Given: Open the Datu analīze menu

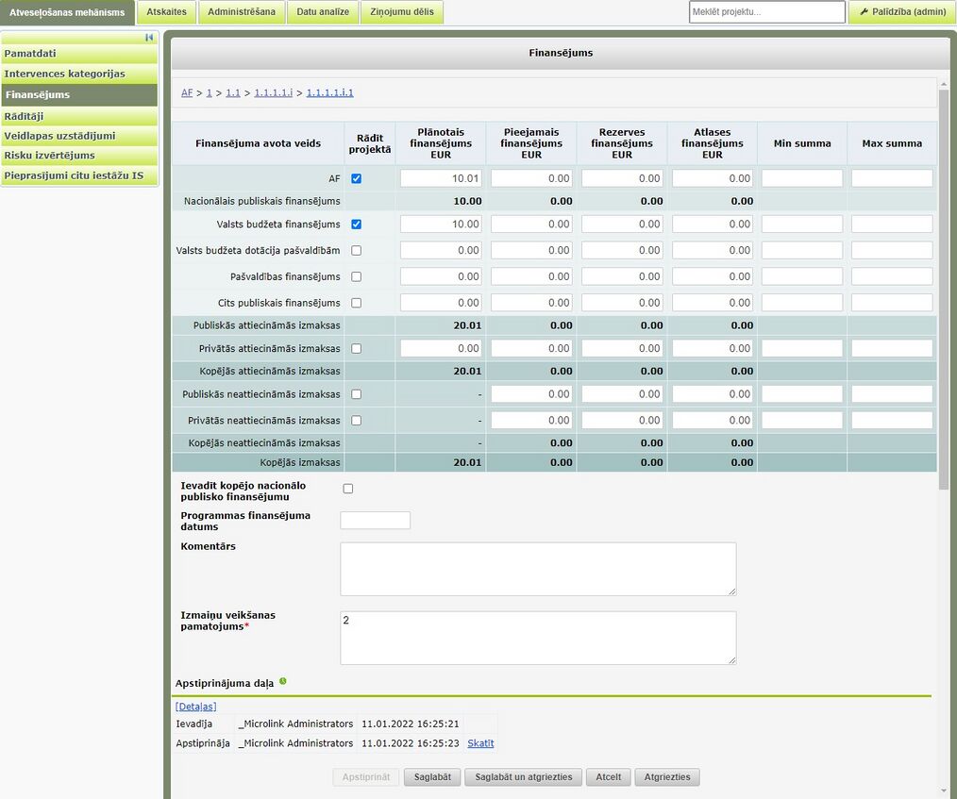Looking at the screenshot, I should 323,11.
